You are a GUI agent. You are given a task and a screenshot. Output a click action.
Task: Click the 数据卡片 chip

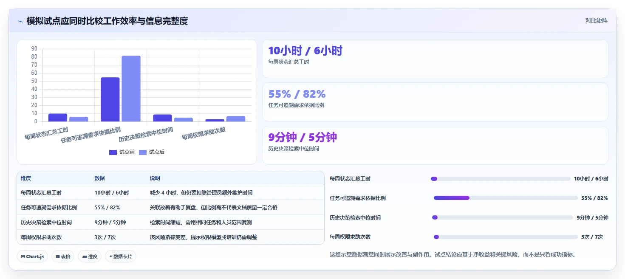pyautogui.click(x=121, y=256)
